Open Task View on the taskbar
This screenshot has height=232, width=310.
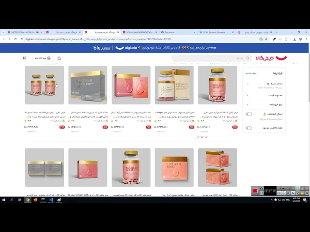point(19,200)
